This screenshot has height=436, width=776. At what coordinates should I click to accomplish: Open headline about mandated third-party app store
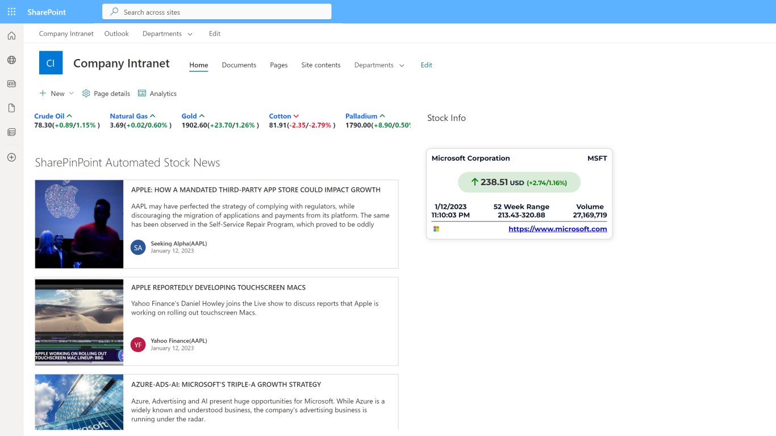tap(256, 190)
